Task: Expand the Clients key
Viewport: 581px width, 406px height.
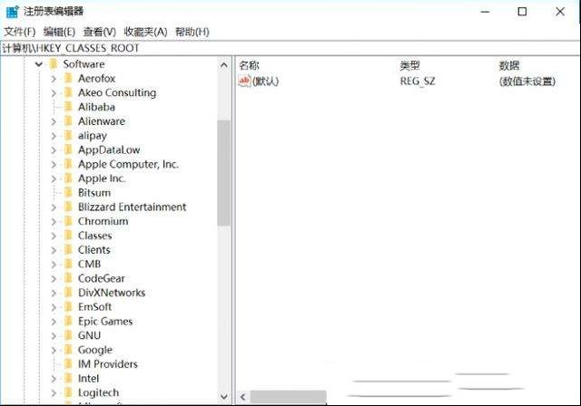Action: [x=54, y=250]
